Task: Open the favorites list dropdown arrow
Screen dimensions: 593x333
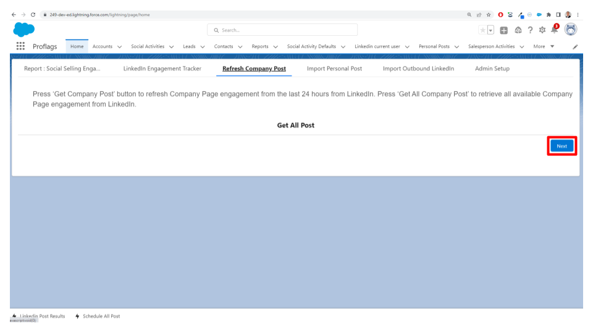Action: 490,30
